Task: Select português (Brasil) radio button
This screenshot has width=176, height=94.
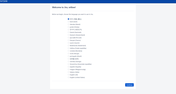Action: (x=68, y=56)
